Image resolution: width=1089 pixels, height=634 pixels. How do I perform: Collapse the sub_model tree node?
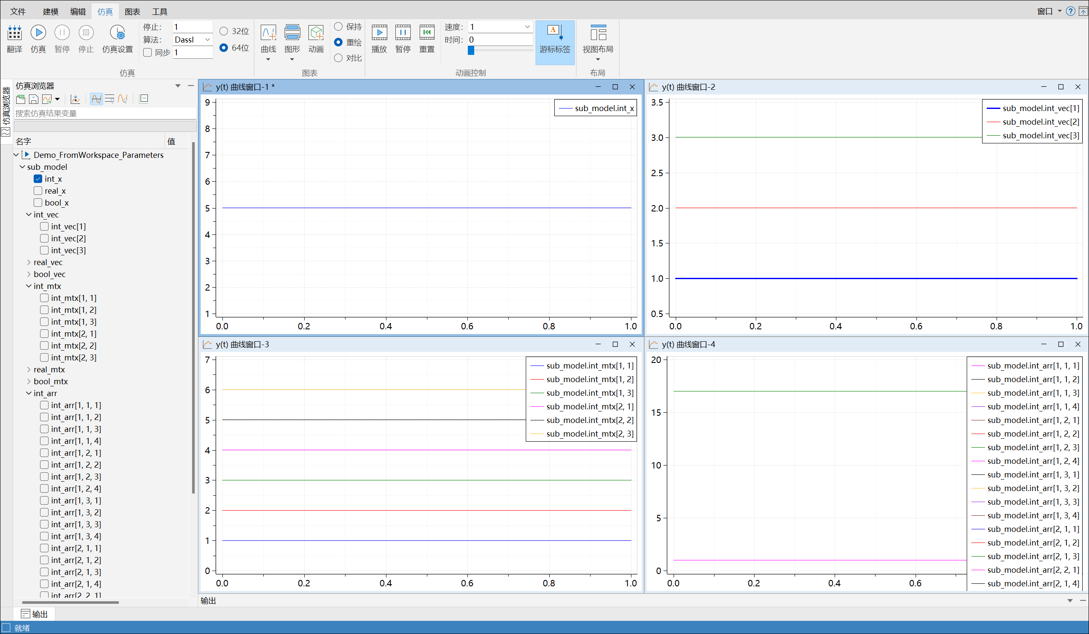(x=23, y=167)
